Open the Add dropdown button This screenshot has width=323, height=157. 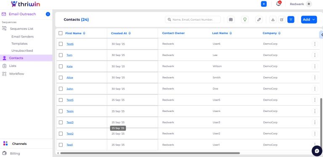309,20
